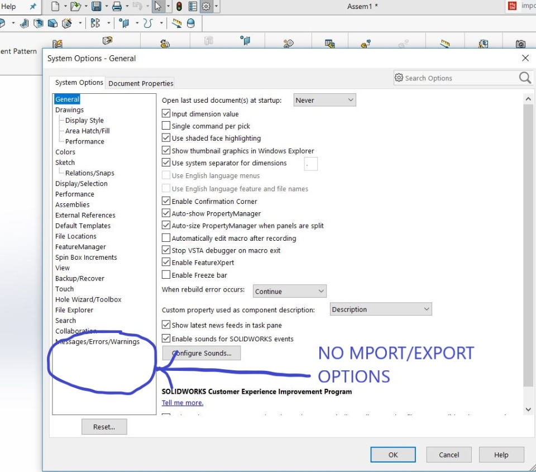Expand the Curves dropdown arrow
Screen dimensions: 536x472
pos(161,23)
